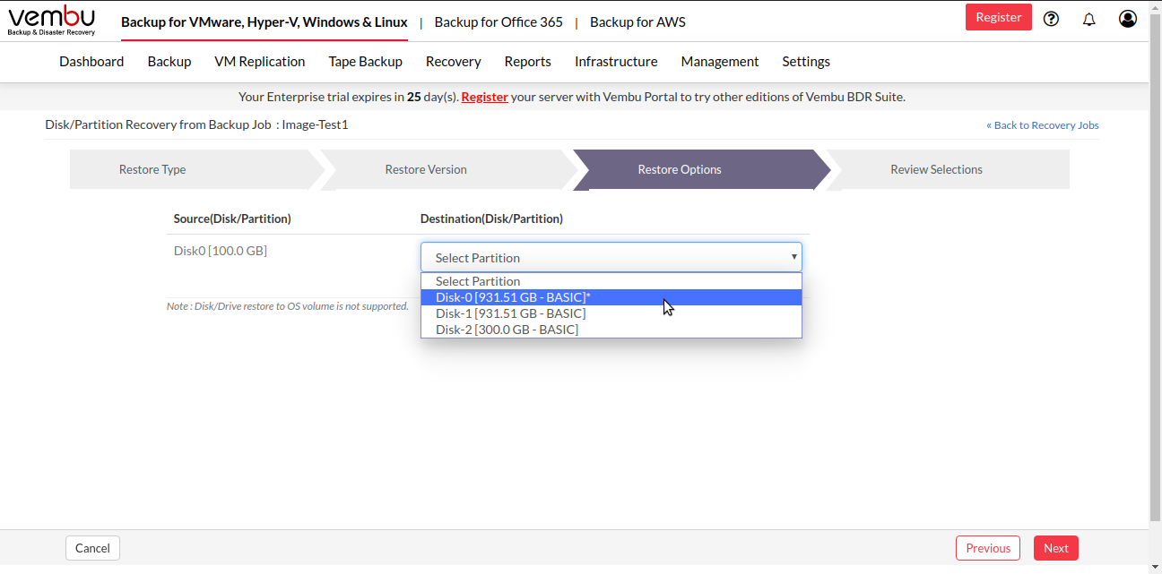Image resolution: width=1162 pixels, height=574 pixels.
Task: Switch to Backup for VMware, Hyper-V, Windows & Linux
Action: pyautogui.click(x=264, y=21)
